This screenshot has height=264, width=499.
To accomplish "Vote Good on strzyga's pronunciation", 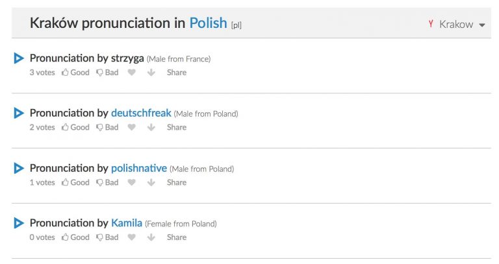I will pyautogui.click(x=75, y=73).
